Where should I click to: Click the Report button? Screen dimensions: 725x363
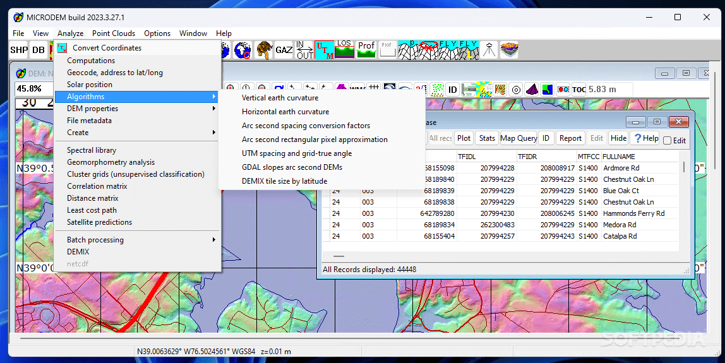(x=570, y=138)
